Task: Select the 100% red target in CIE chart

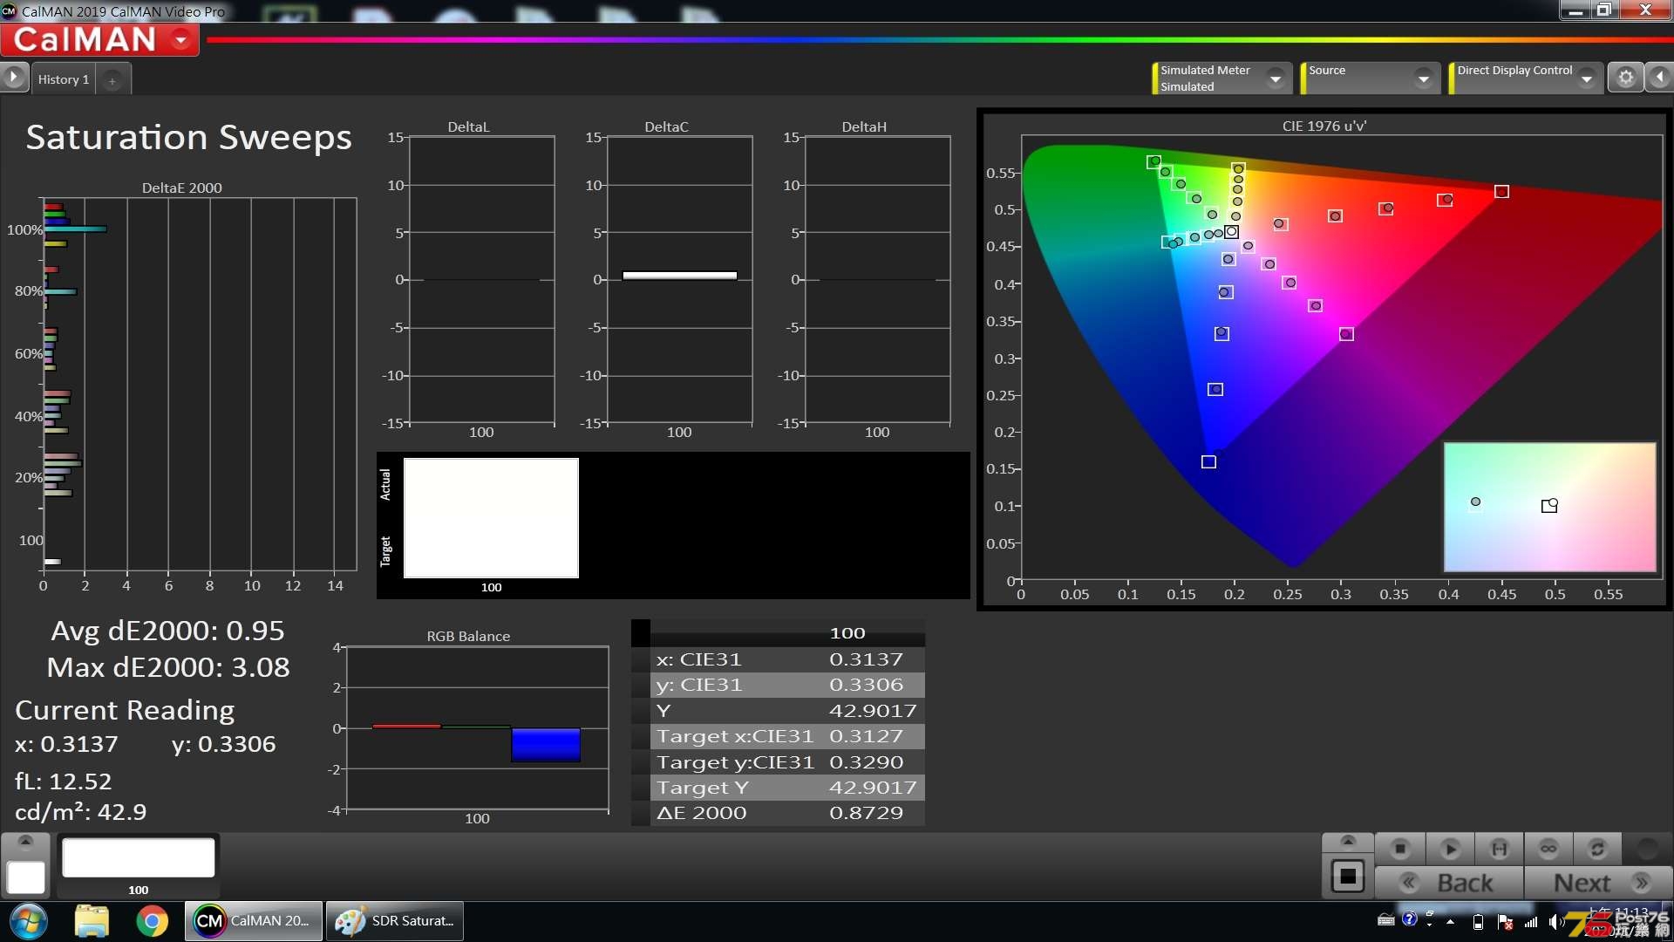Action: pos(1501,191)
